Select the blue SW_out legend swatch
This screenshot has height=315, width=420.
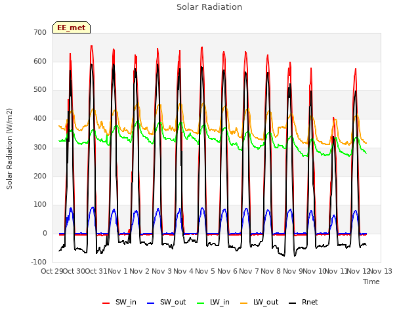[151, 303]
